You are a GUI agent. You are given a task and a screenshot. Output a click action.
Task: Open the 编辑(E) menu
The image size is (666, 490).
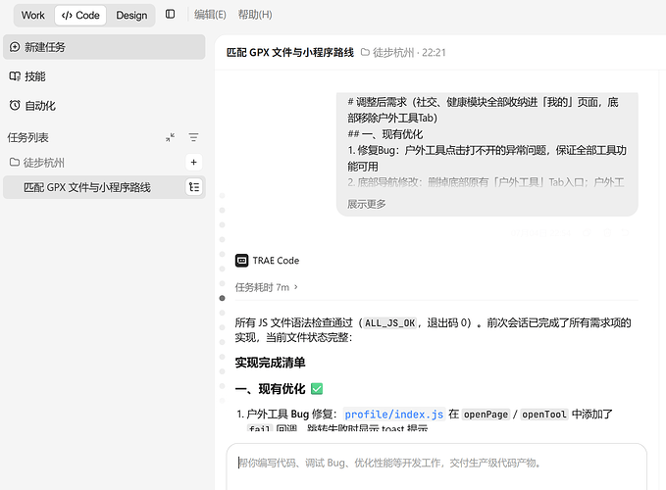(x=210, y=15)
